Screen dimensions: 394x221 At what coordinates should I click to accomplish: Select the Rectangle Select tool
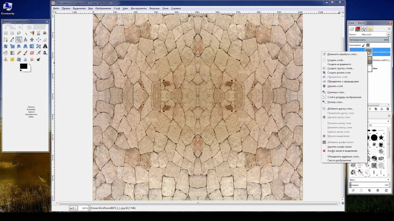pyautogui.click(x=6, y=33)
